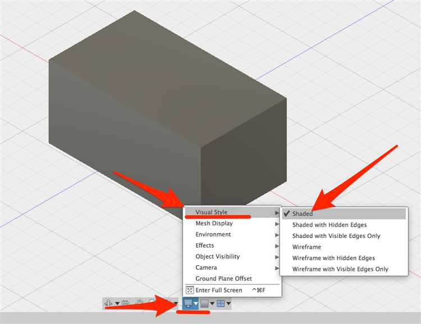The width and height of the screenshot is (421, 324).
Task: Click the Display Settings monitor icon
Action: (189, 304)
